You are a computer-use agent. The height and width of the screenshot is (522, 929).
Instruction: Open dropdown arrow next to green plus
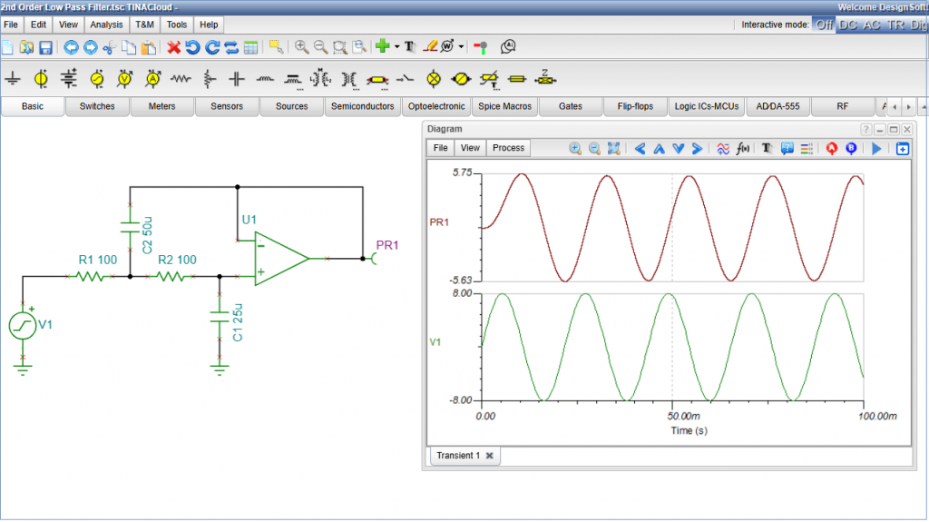pos(396,47)
